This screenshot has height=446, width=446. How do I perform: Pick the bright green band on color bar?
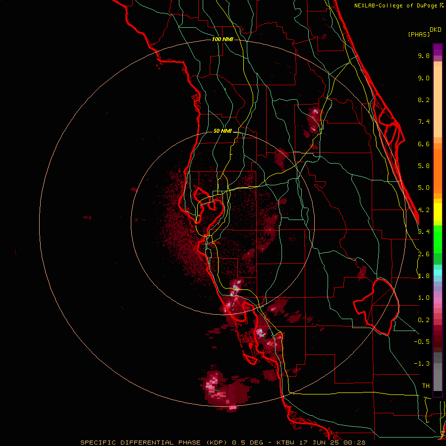pyautogui.click(x=438, y=240)
